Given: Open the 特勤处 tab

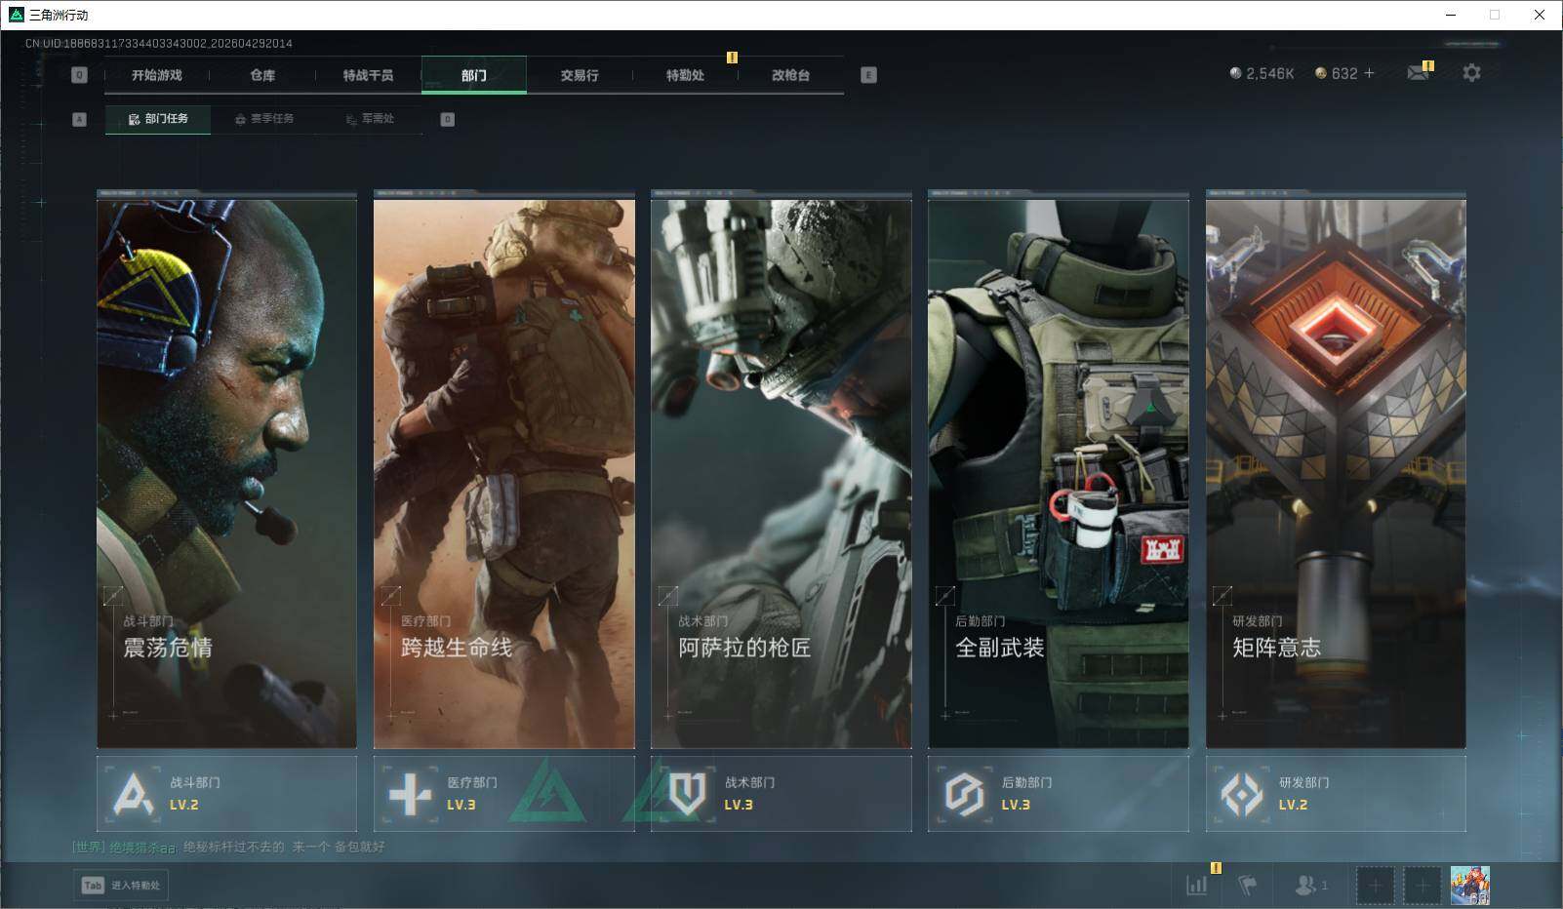Looking at the screenshot, I should [x=685, y=75].
